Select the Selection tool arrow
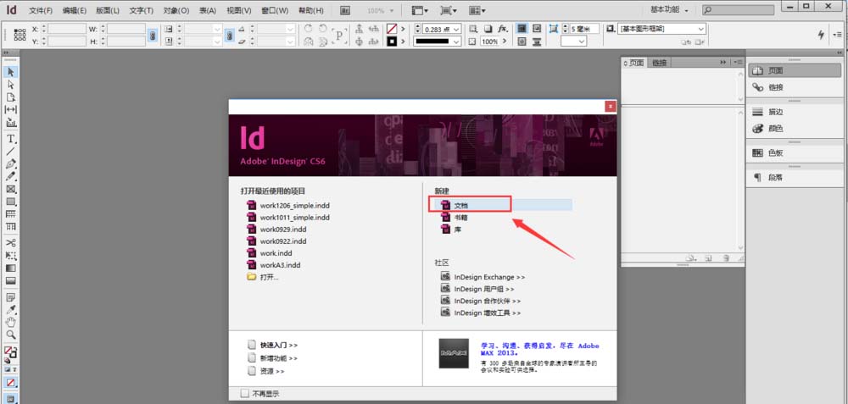 11,72
